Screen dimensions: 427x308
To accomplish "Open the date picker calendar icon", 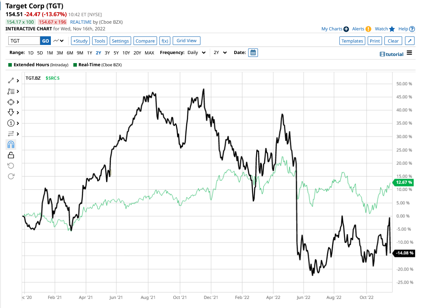I will (253, 52).
